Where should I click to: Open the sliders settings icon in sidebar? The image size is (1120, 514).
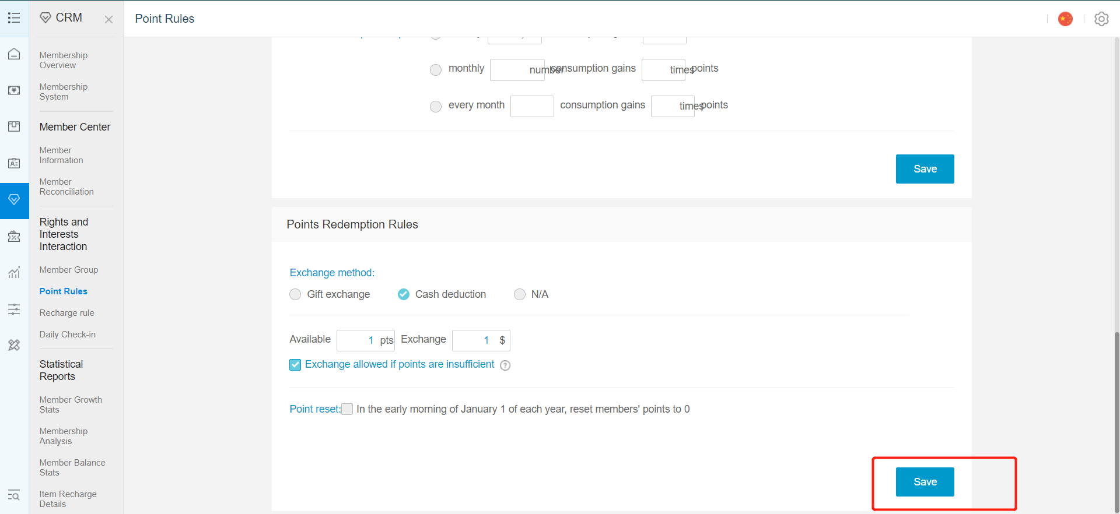click(14, 309)
